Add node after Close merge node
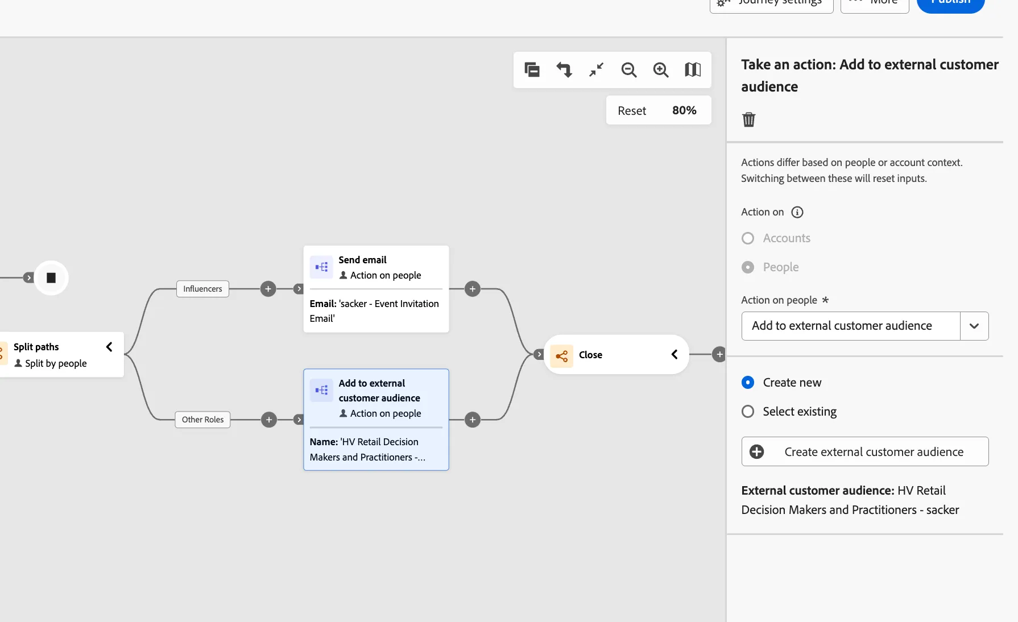The image size is (1018, 622). (719, 354)
